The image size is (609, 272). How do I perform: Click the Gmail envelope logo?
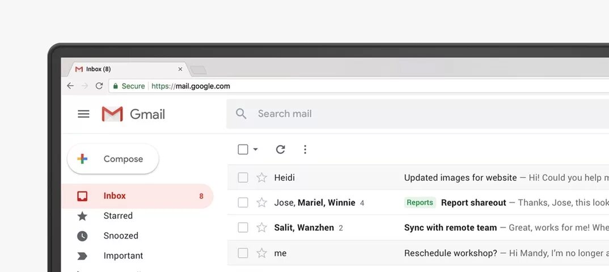tap(112, 114)
